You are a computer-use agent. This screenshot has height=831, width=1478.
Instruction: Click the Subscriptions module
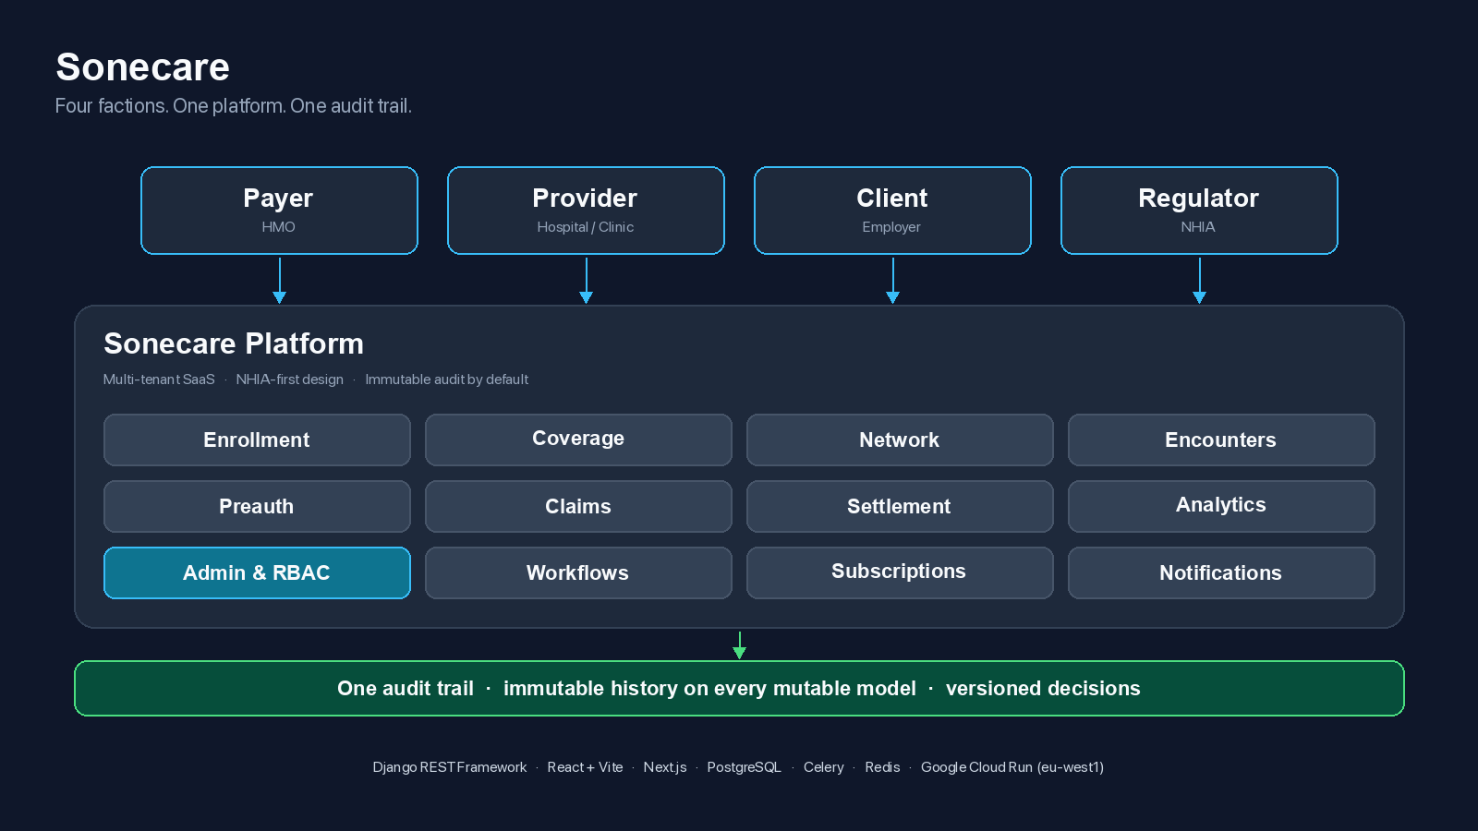tap(900, 572)
